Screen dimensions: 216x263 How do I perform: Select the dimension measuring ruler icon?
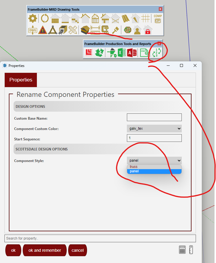[x=95, y=30]
